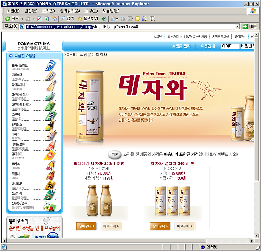Select 오란씨 Oran C category
Screen dimensions: 261x251
[x=34, y=116]
